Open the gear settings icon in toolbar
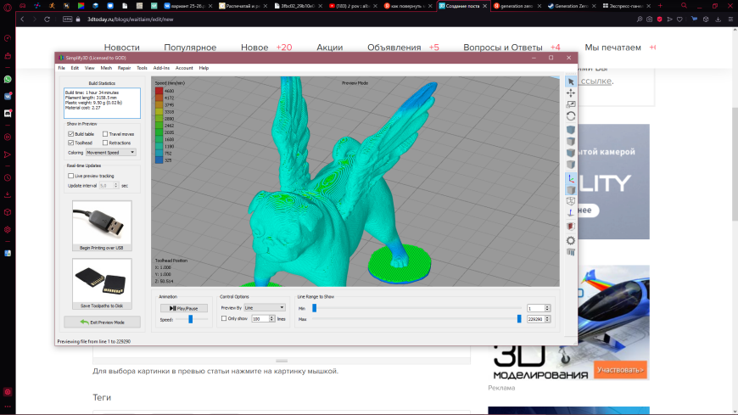Screen dimensions: 738x415 coord(570,241)
